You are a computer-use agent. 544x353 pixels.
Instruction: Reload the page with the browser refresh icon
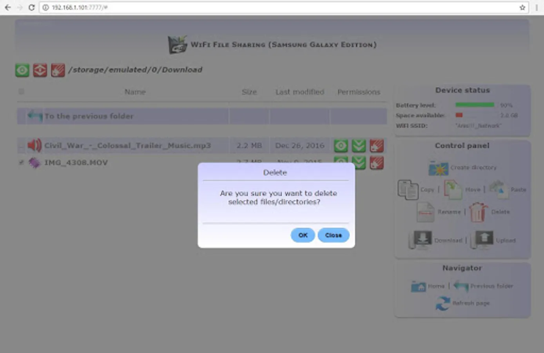pyautogui.click(x=32, y=7)
